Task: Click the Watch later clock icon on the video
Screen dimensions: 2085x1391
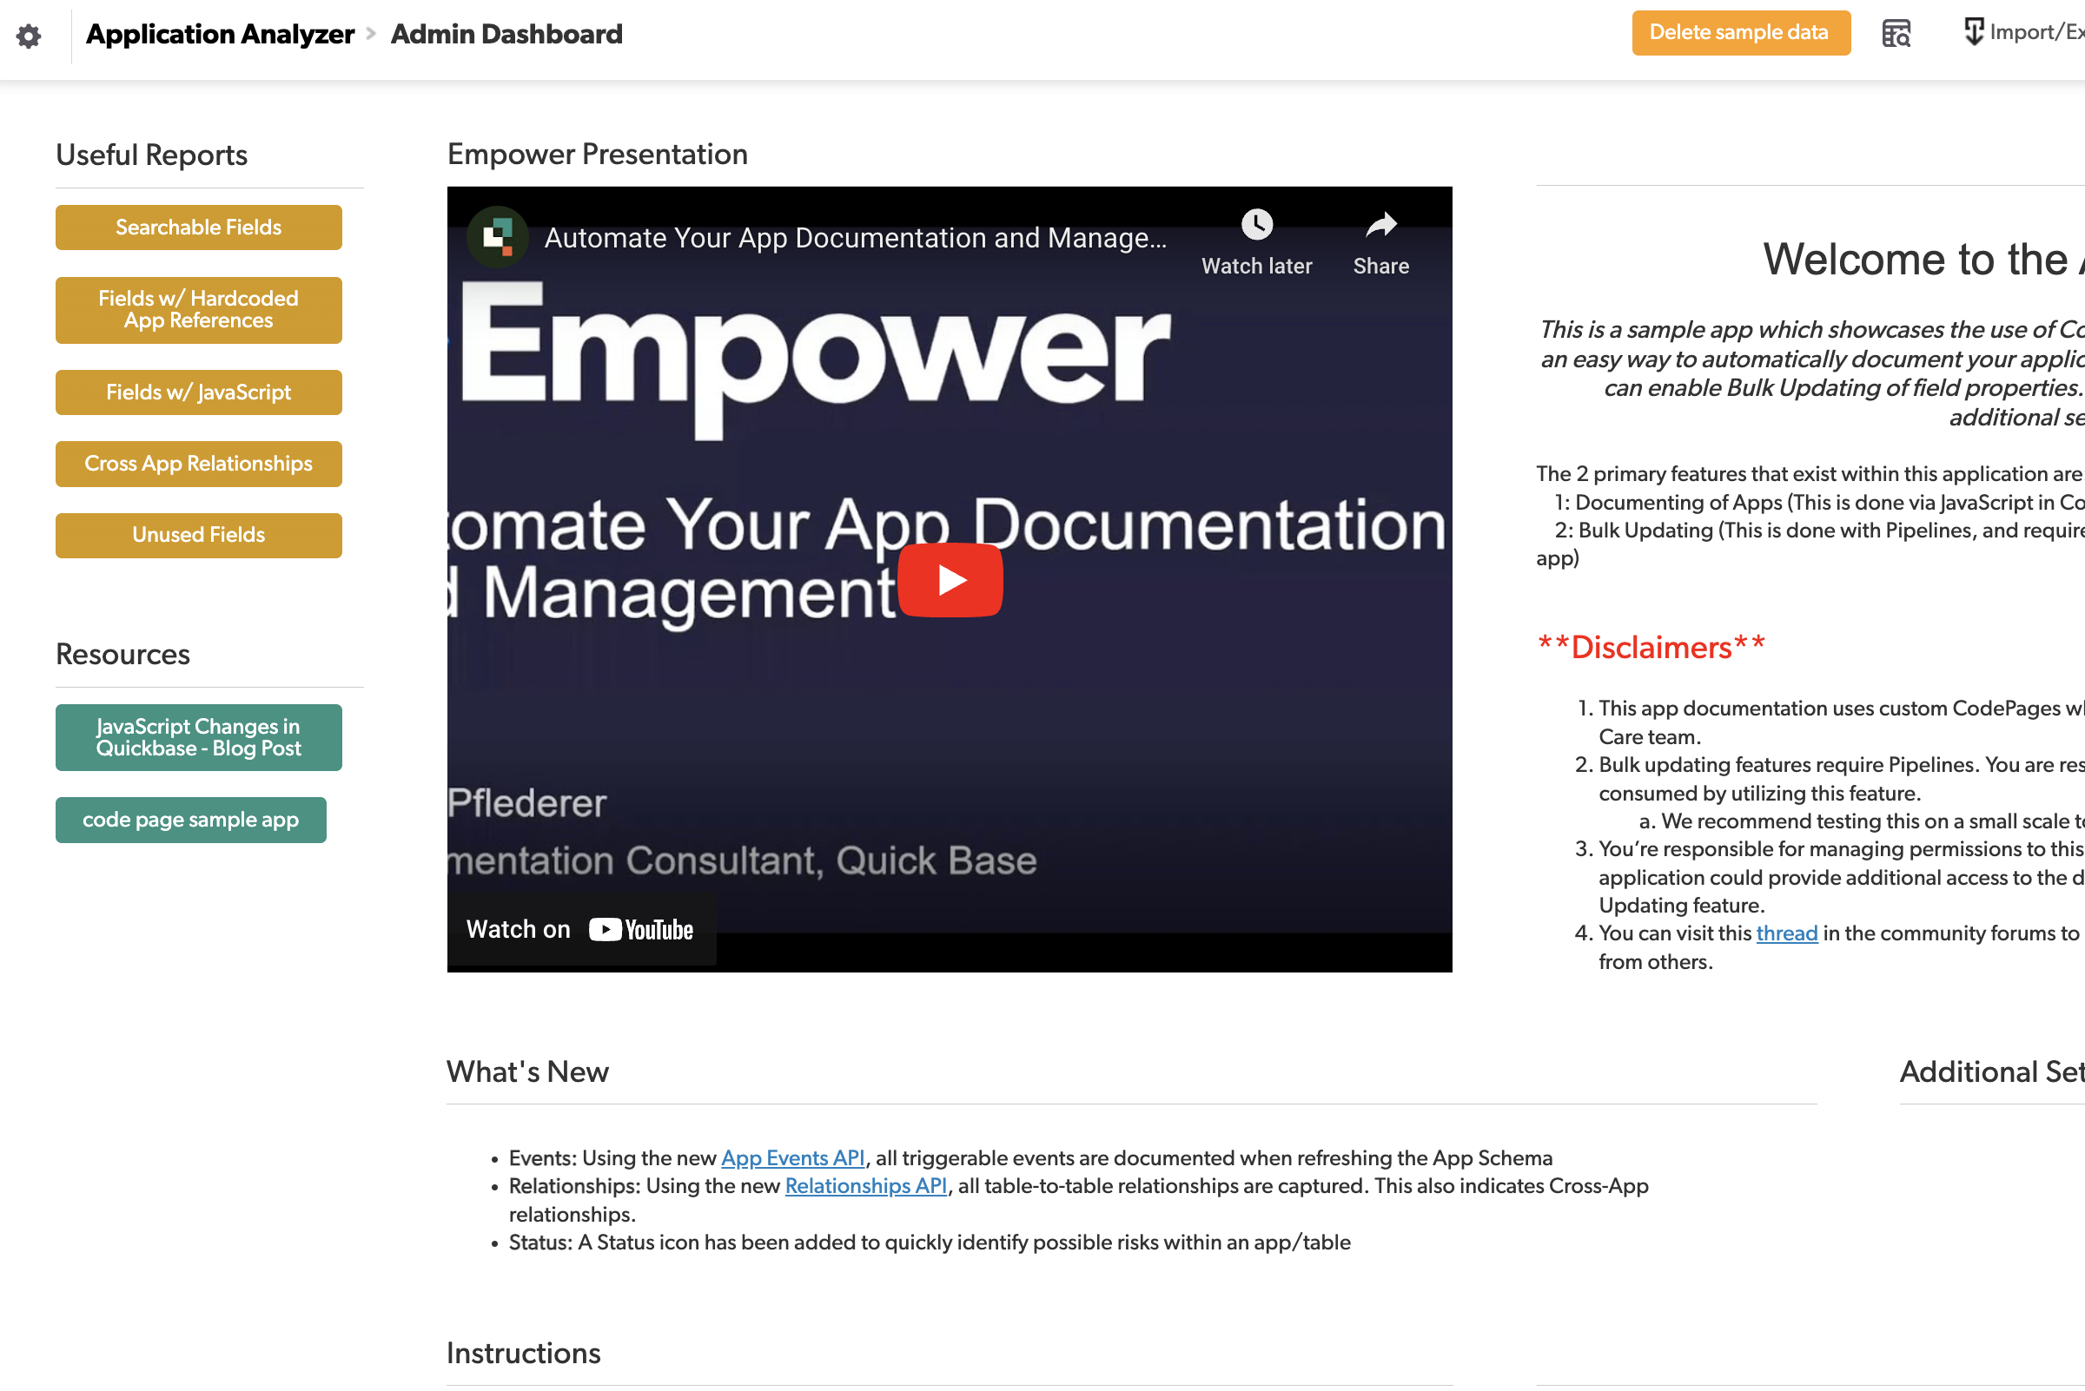Action: (x=1256, y=224)
